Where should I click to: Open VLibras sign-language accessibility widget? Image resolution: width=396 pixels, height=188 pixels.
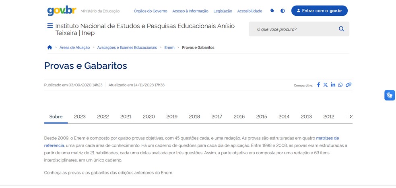(390, 95)
